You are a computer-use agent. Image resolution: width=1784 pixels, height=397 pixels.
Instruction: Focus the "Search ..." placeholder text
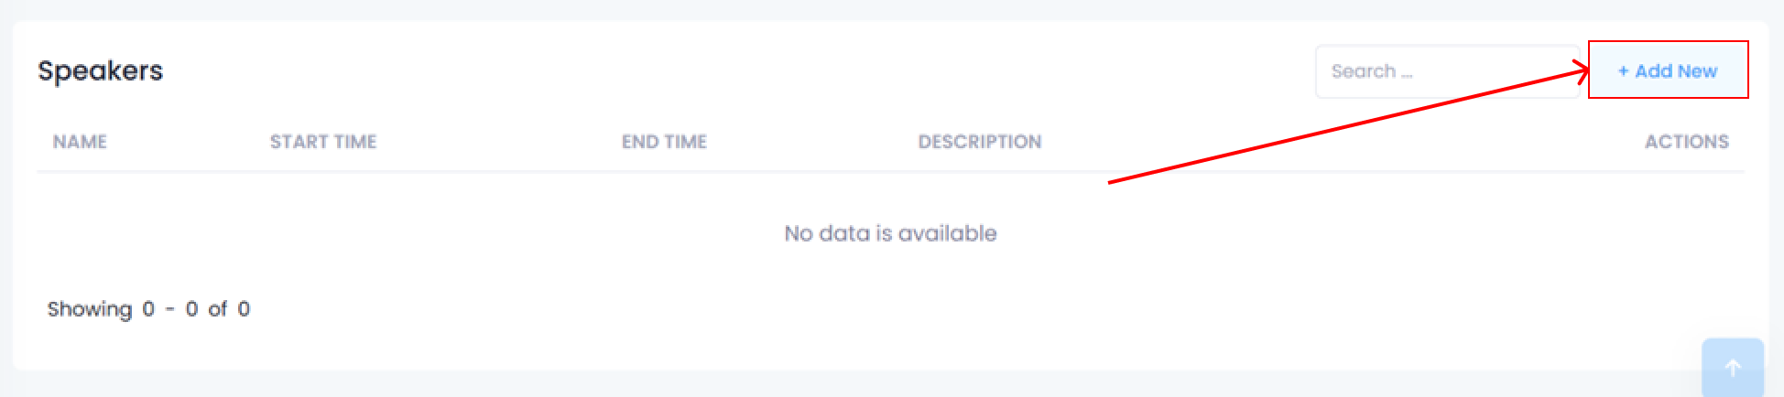pyautogui.click(x=1371, y=71)
